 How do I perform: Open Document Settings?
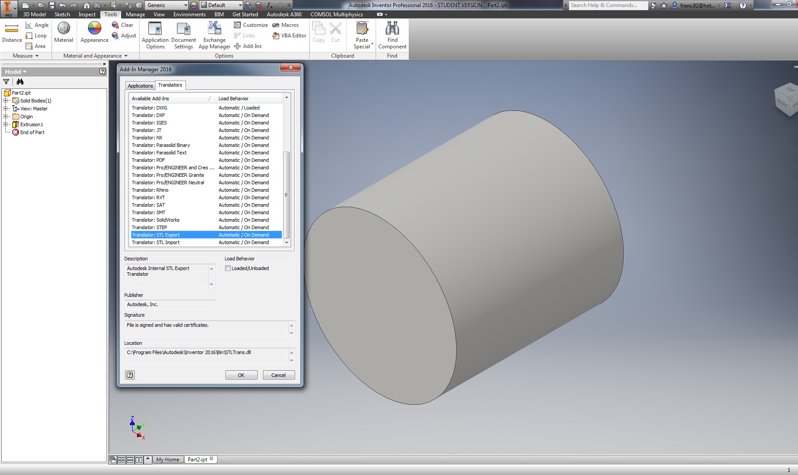(x=184, y=35)
